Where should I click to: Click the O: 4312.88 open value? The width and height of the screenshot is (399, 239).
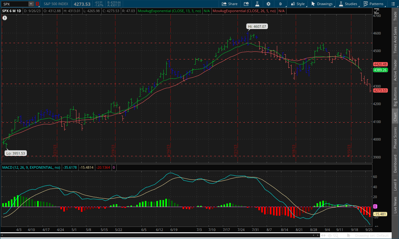[52, 11]
